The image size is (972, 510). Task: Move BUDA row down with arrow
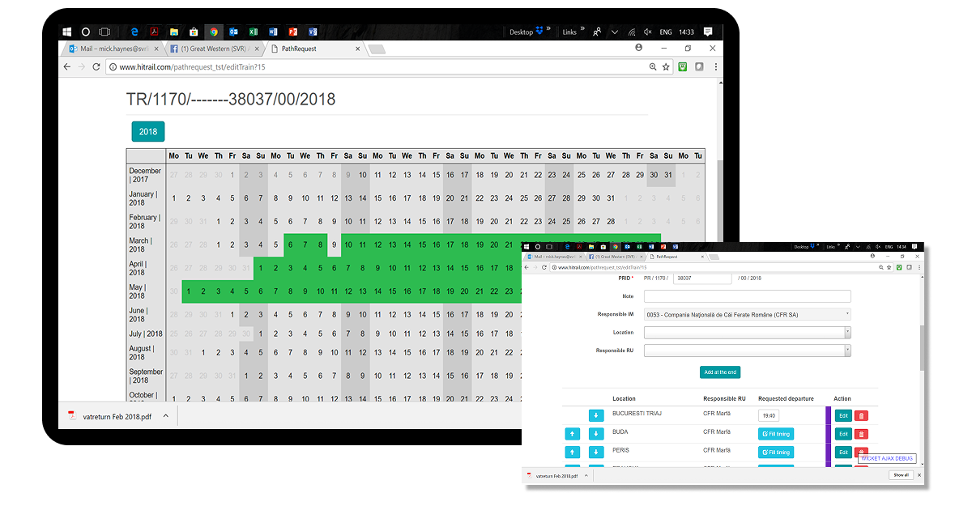(x=596, y=434)
